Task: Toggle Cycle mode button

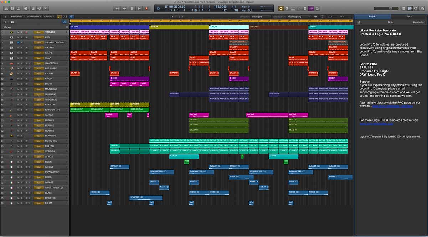Action: point(281,8)
